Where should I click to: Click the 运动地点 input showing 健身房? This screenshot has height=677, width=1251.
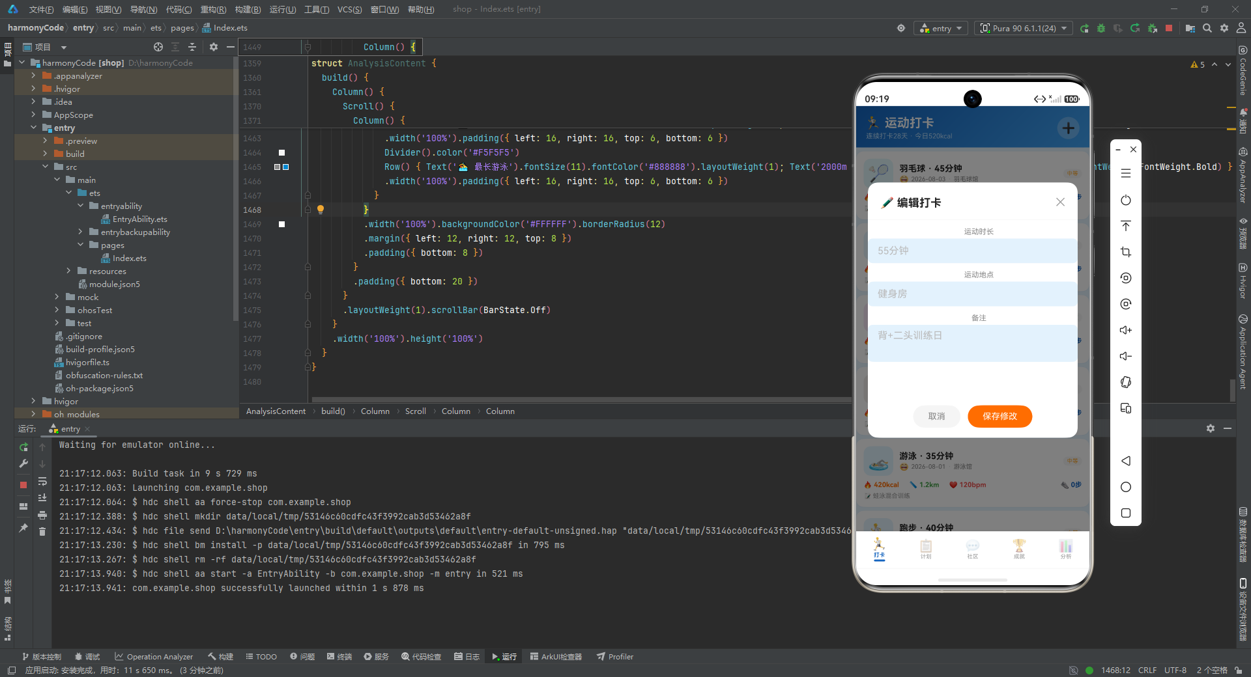(972, 294)
